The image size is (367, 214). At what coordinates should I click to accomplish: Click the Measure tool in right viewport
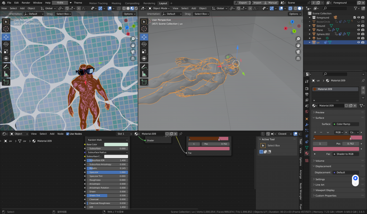(144, 74)
